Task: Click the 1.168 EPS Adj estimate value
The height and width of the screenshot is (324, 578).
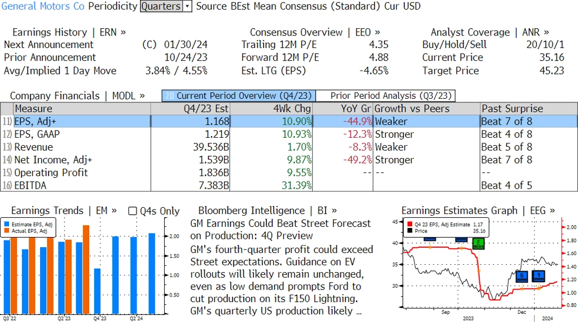Action: [217, 121]
